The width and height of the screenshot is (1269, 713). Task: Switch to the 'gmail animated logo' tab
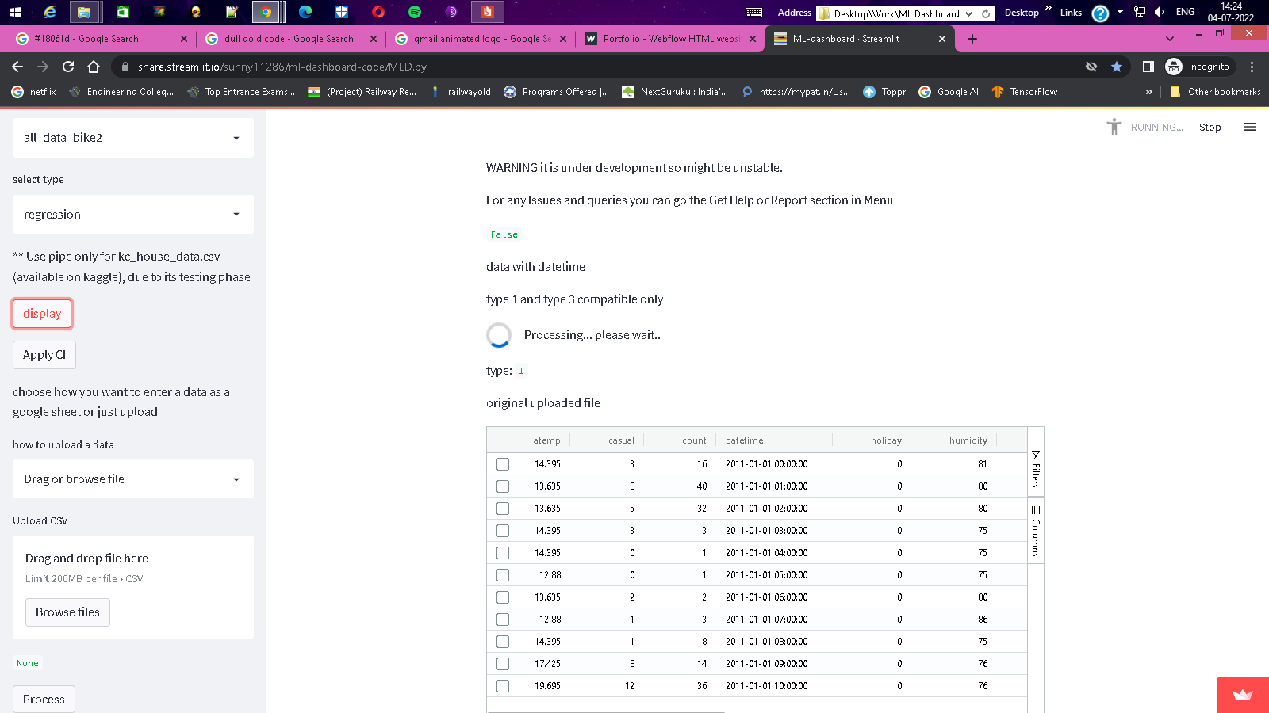pyautogui.click(x=478, y=39)
